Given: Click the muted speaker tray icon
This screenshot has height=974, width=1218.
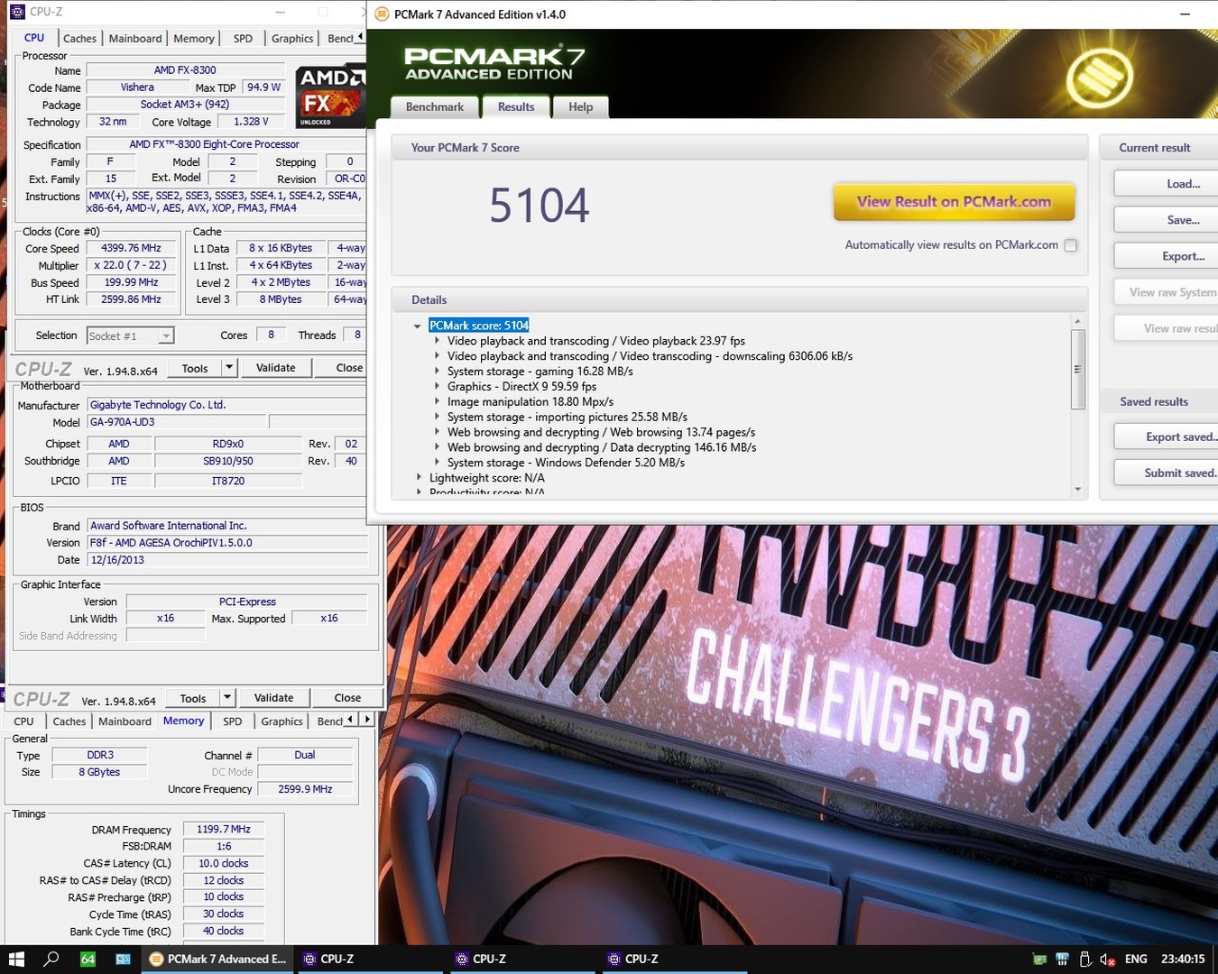Looking at the screenshot, I should tap(1107, 959).
